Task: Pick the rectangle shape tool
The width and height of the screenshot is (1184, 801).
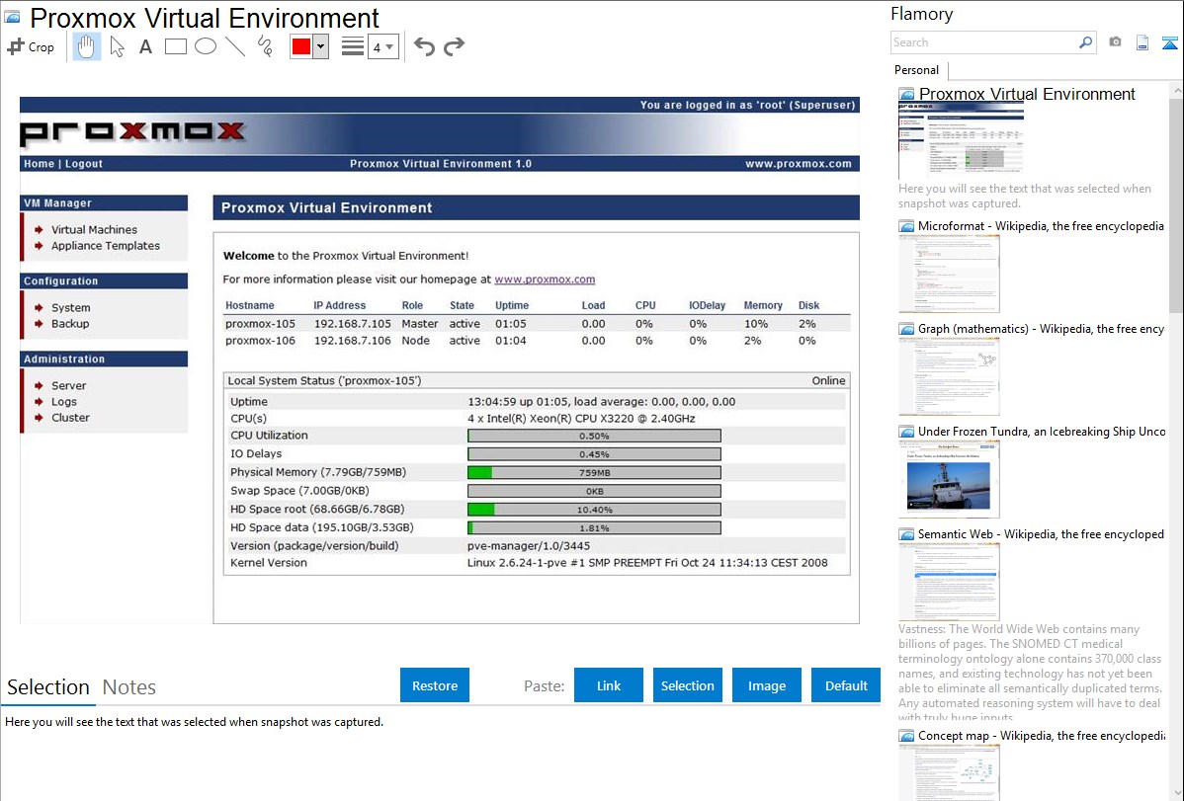Action: pos(175,46)
